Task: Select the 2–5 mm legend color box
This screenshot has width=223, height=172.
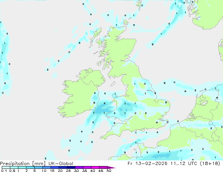Action: tap(30, 167)
